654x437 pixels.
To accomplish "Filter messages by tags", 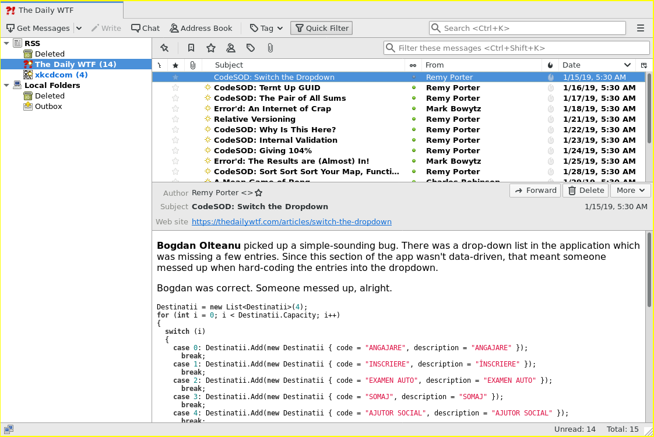I will point(251,48).
